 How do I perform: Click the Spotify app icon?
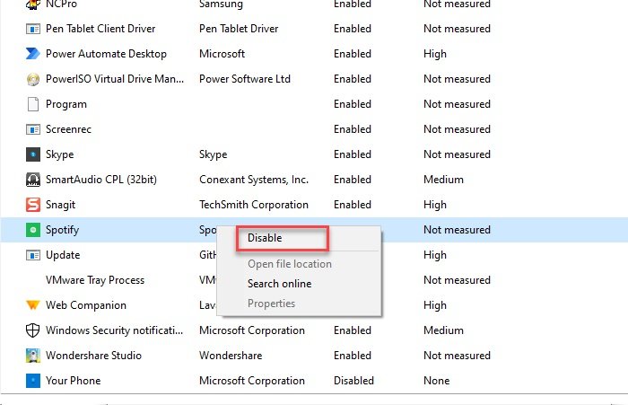33,230
